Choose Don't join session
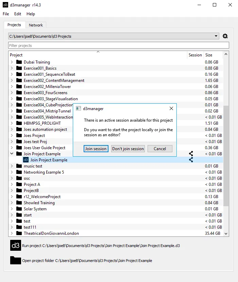Image resolution: width=238 pixels, height=282 pixels. tap(128, 148)
